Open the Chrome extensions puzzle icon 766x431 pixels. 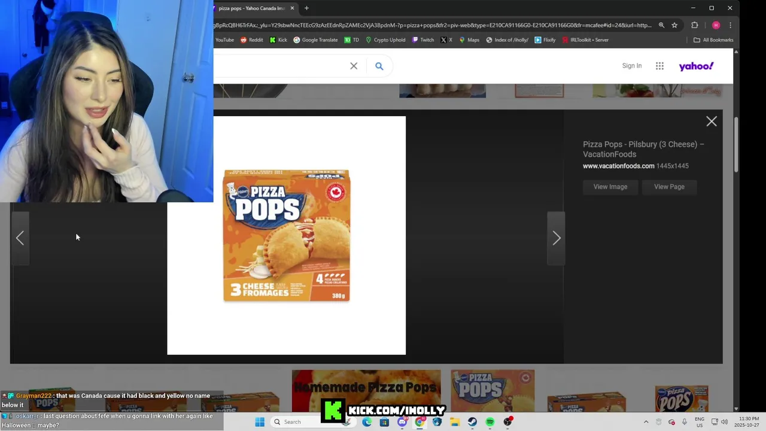(x=695, y=25)
